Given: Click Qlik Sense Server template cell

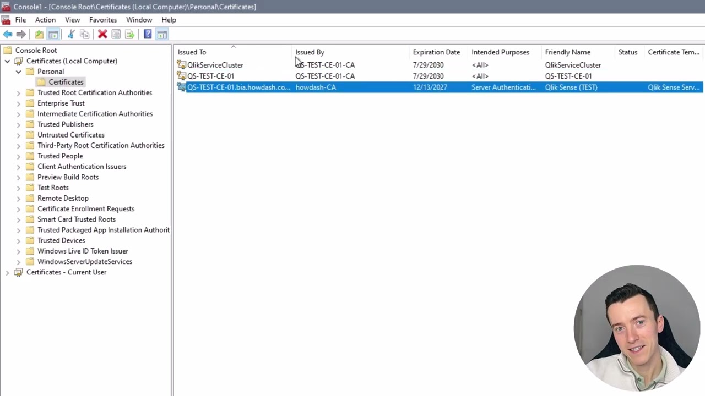Looking at the screenshot, I should point(674,87).
